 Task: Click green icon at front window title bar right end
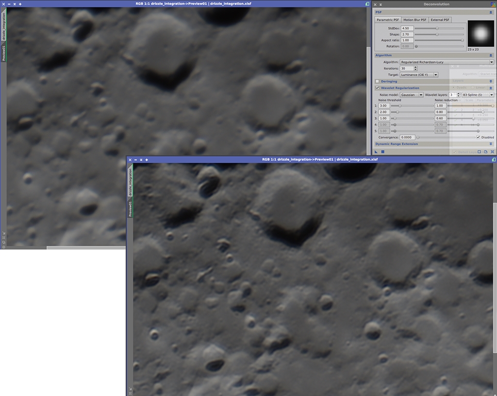494,159
